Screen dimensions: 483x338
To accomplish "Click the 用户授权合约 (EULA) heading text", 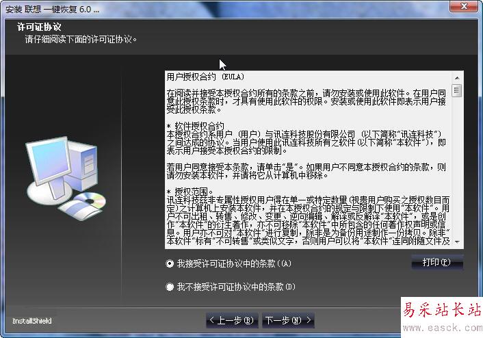I will pyautogui.click(x=205, y=77).
